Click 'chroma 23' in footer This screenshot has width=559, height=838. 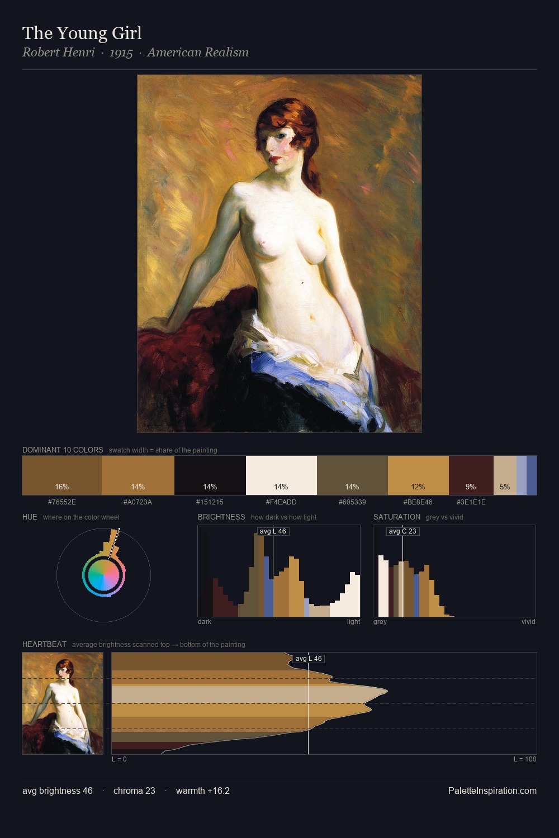pos(134,791)
